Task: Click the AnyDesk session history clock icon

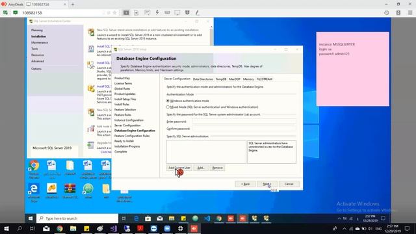Action: coord(387,13)
